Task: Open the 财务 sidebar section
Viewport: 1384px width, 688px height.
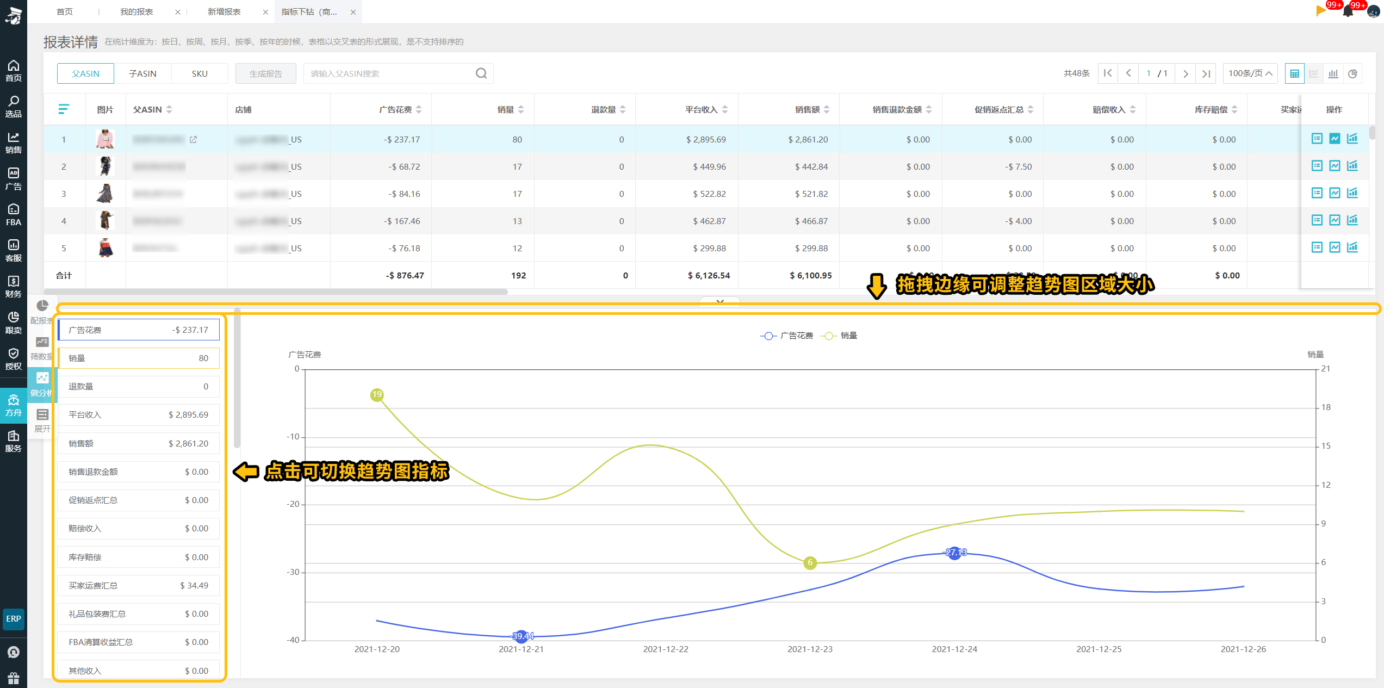Action: pos(13,287)
